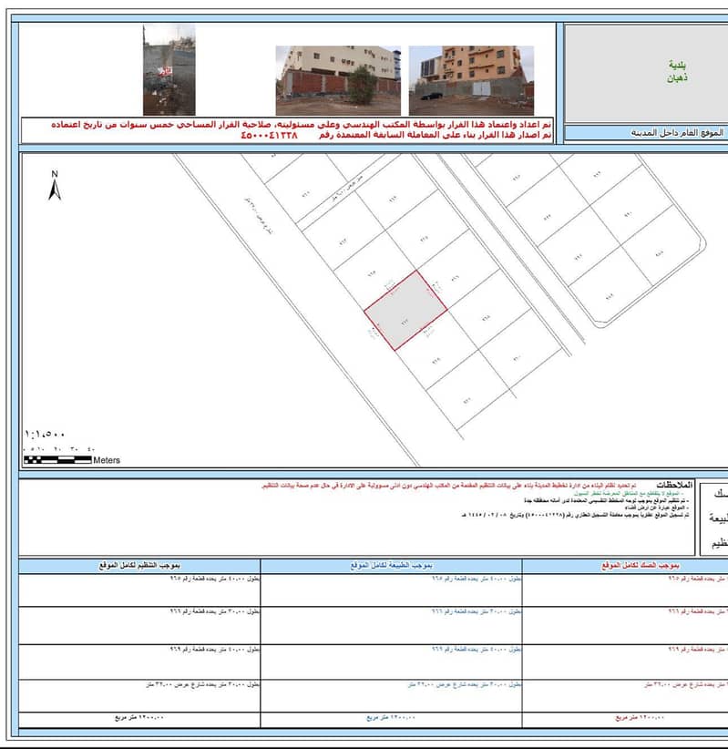The image size is (728, 749).
Task: Click the 'Meters' label beside the scale bar
Action: pyautogui.click(x=107, y=460)
